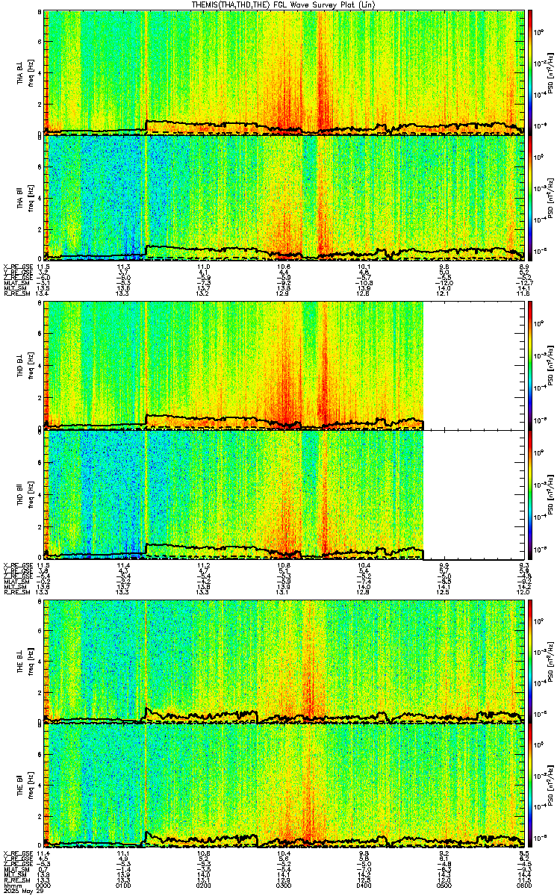Click the "THE B∥ freq [Hz]" axis label
The image size is (560, 896).
[x=24, y=785]
